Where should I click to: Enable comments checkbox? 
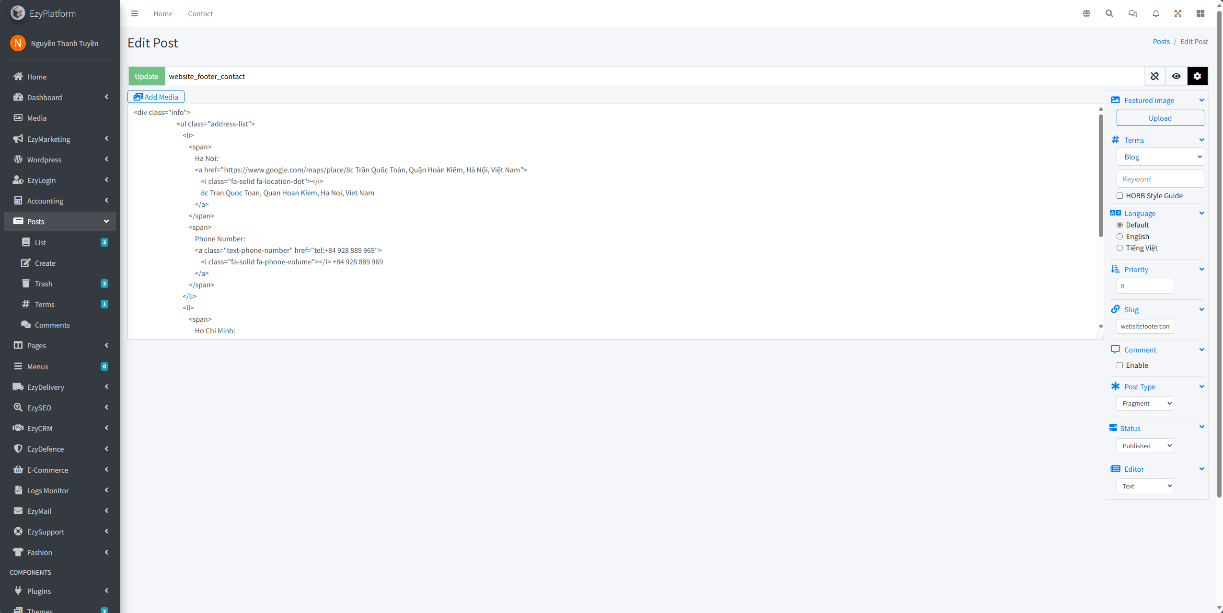click(1119, 365)
